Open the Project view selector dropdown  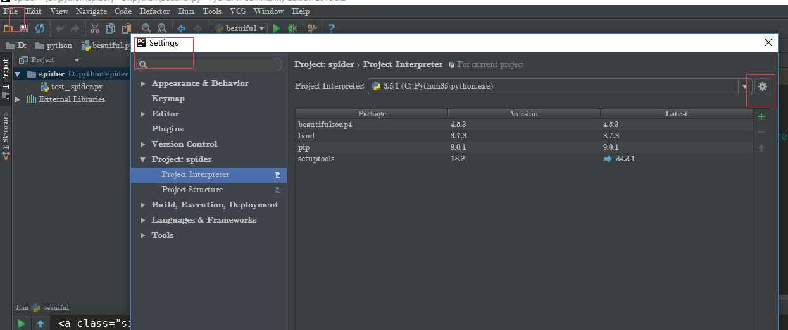(x=77, y=60)
